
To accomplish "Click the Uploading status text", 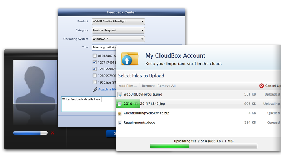I will [272, 104].
